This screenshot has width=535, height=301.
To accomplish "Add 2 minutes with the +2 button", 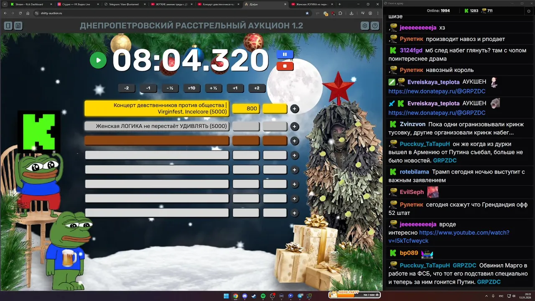I will [x=257, y=88].
